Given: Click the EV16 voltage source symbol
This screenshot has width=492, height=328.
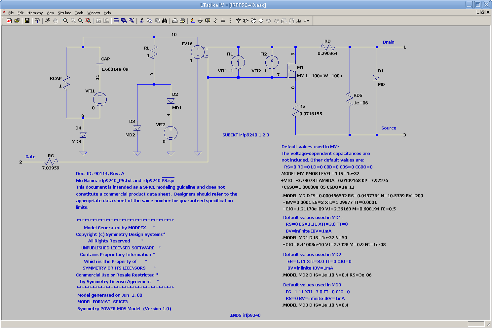Looking at the screenshot, I should pos(198,52).
